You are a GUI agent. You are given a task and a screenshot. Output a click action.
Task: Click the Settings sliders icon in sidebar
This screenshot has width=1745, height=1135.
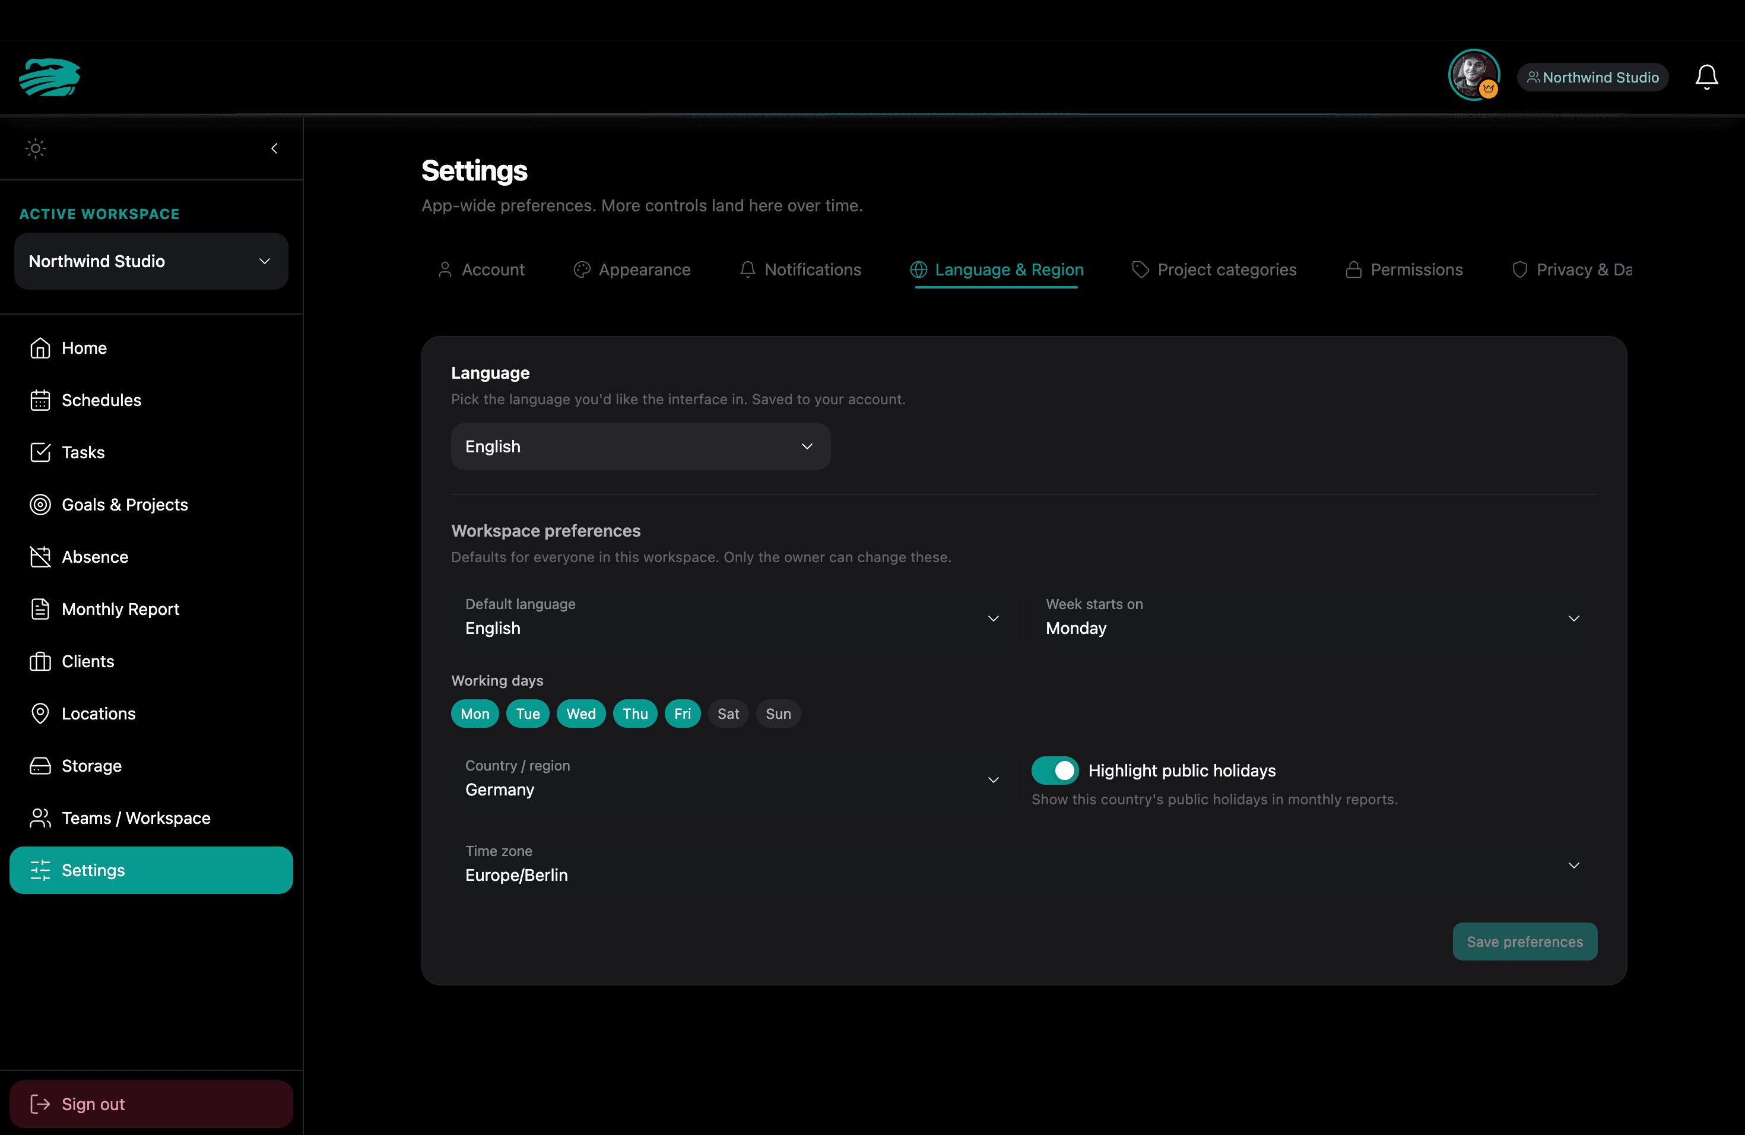pyautogui.click(x=40, y=870)
